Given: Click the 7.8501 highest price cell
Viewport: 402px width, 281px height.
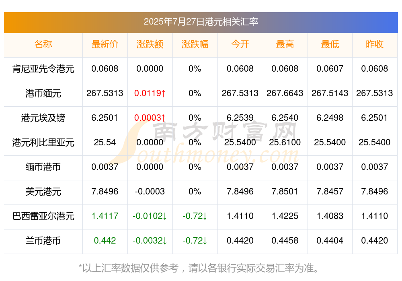Looking at the screenshot, I should click(285, 192).
